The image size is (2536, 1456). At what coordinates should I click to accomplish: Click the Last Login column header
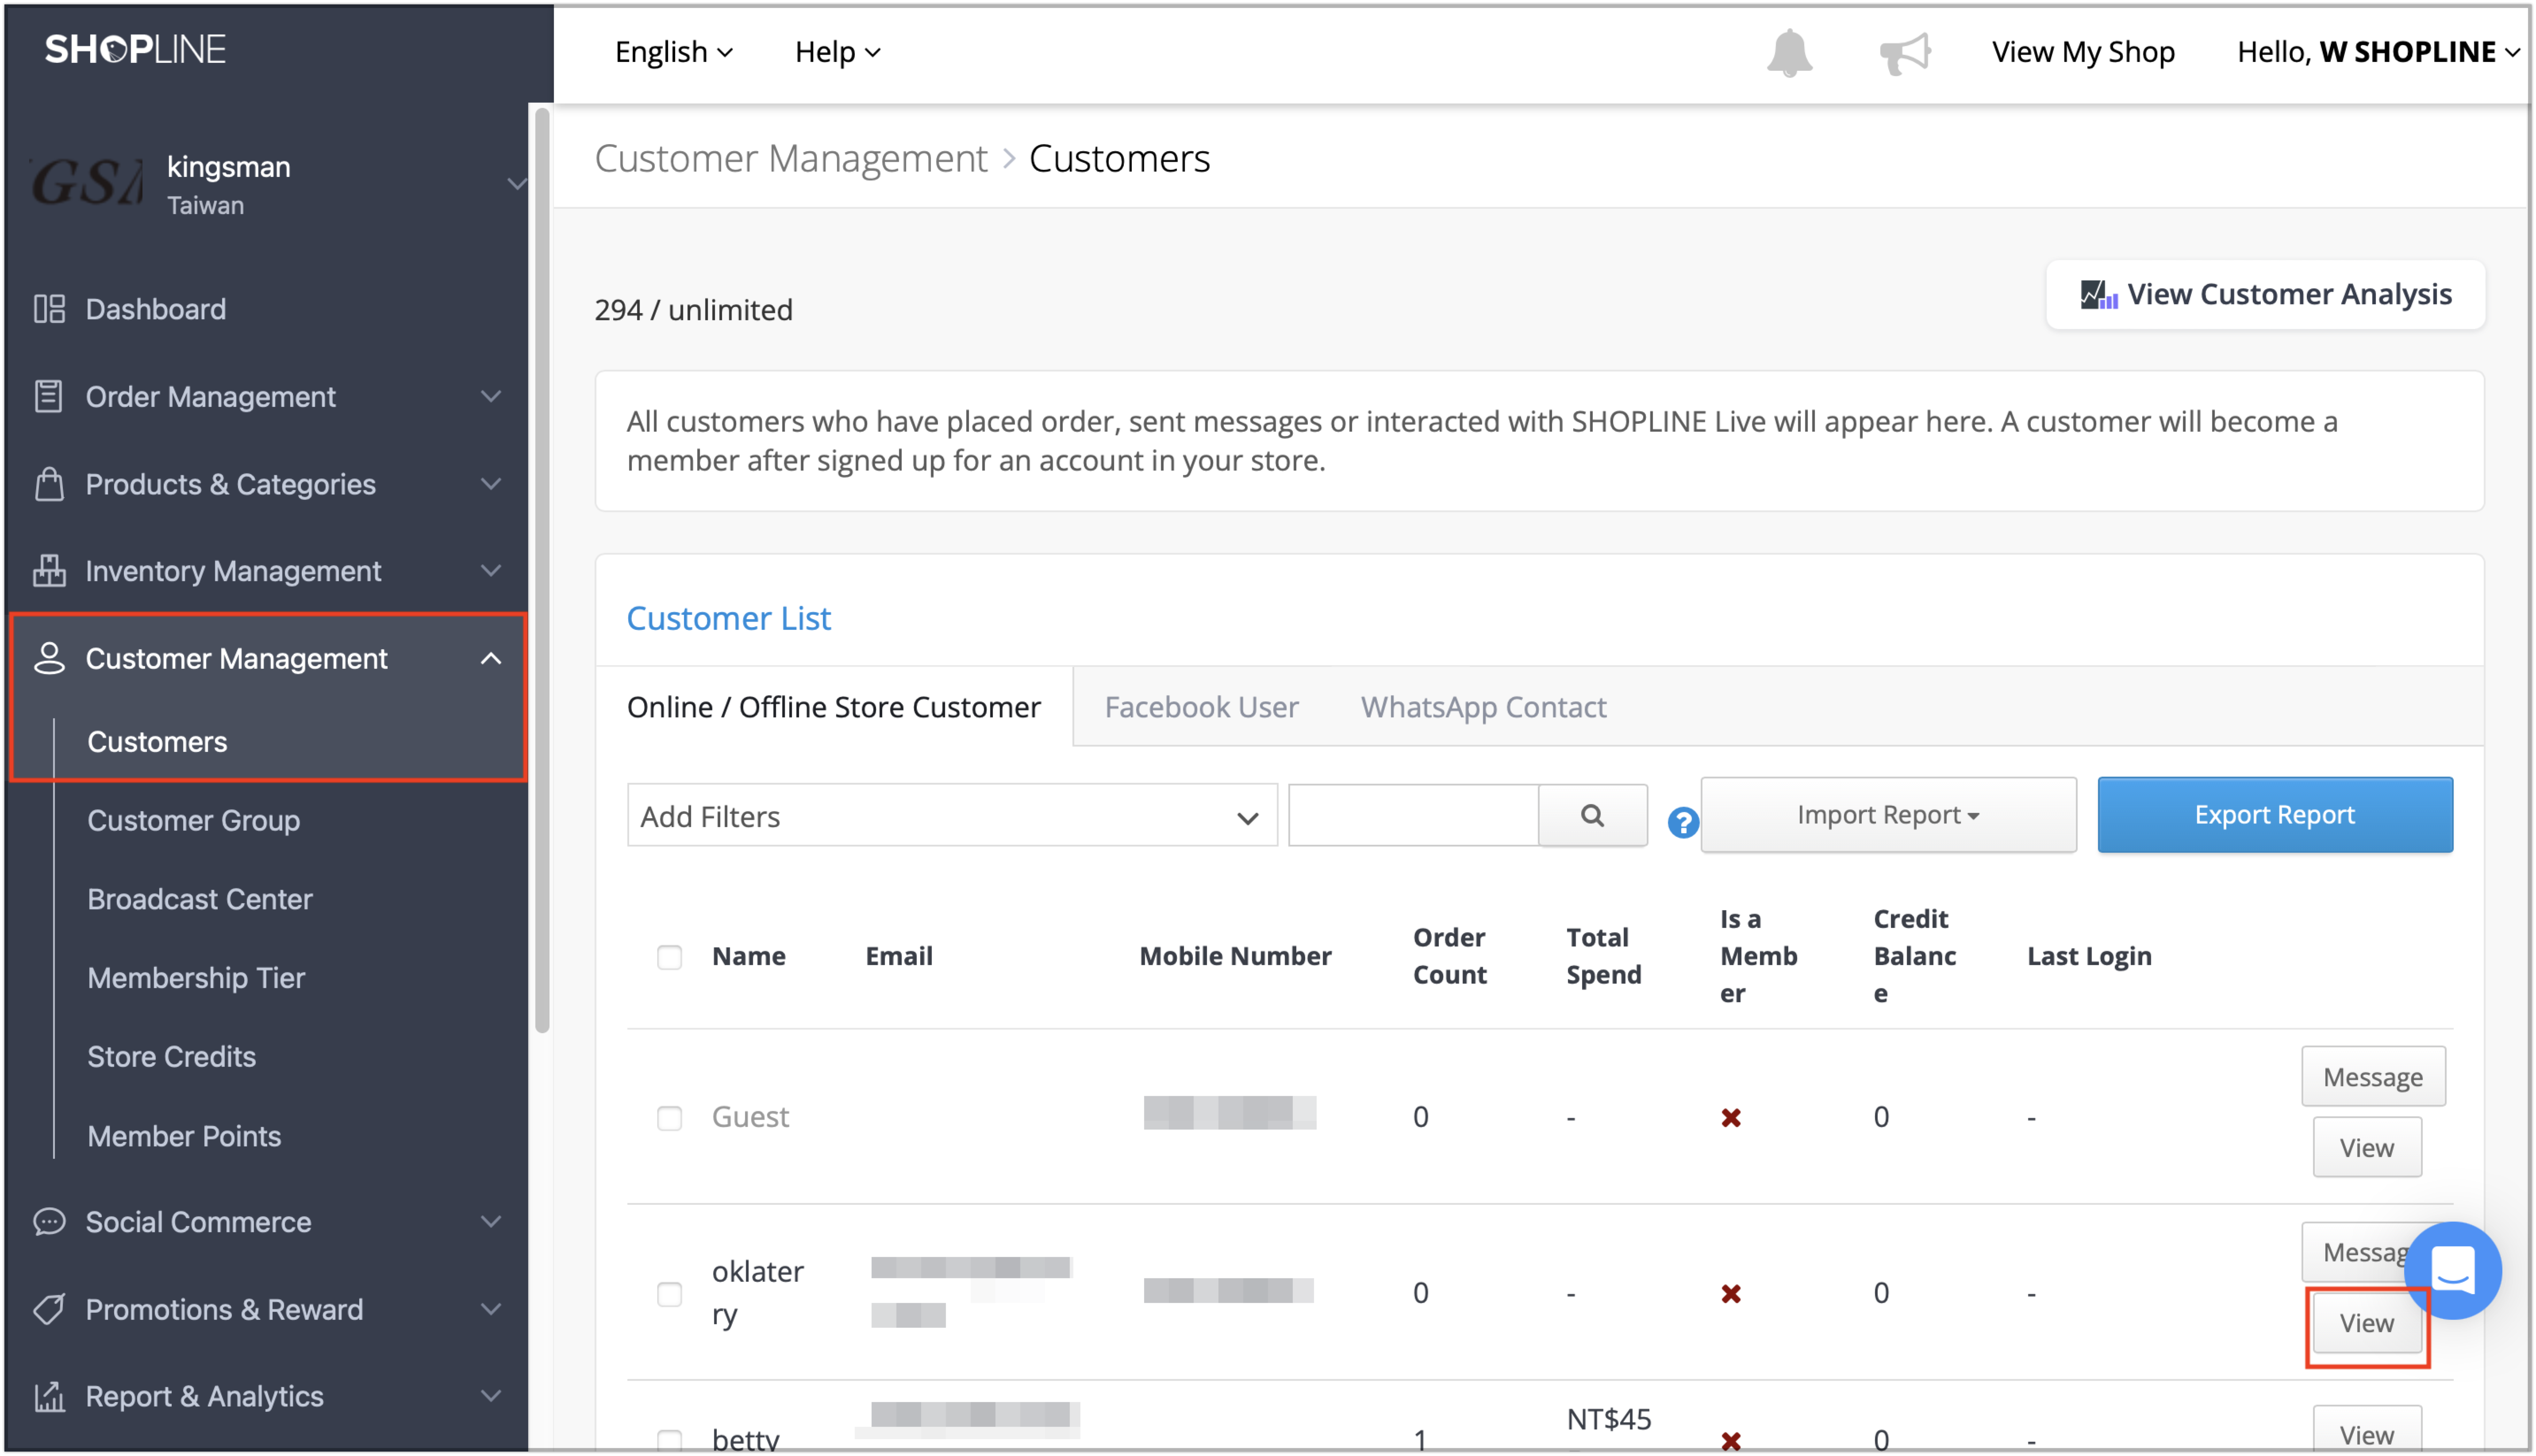[x=2089, y=956]
